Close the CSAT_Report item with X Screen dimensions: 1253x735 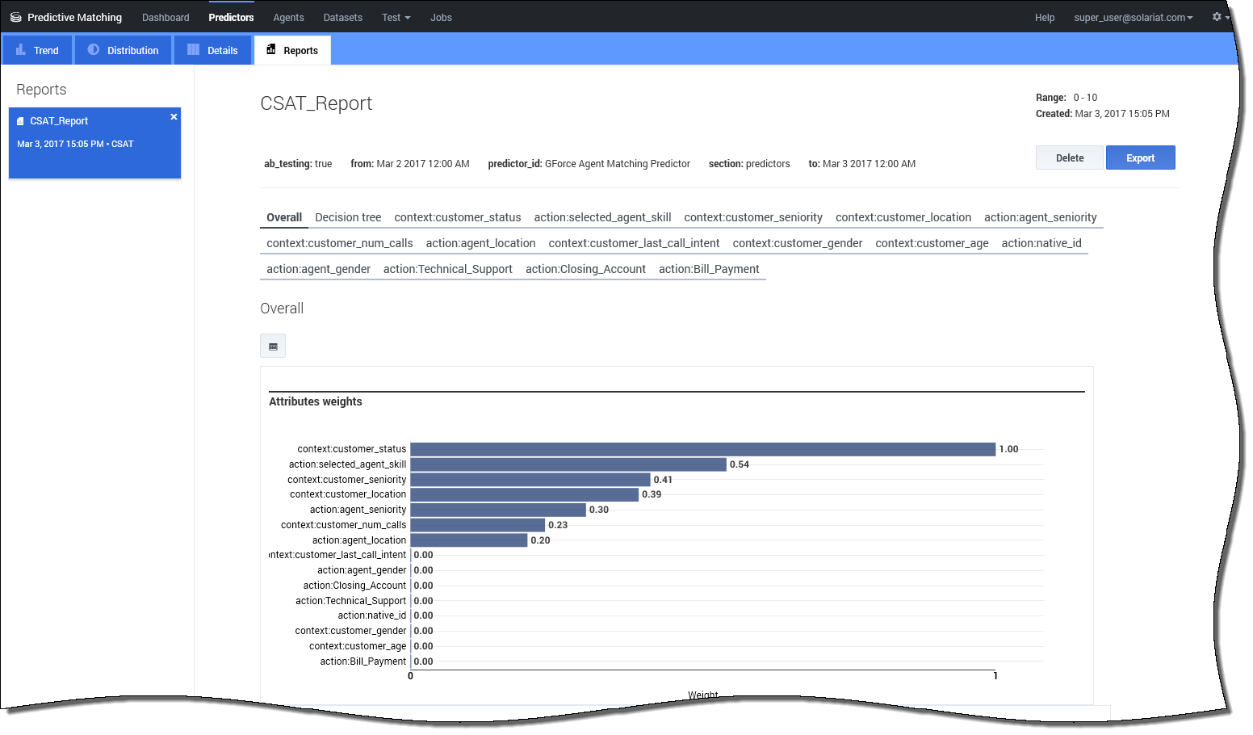pyautogui.click(x=174, y=117)
